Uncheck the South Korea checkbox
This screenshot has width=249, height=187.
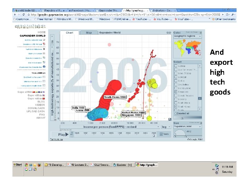click(176, 107)
